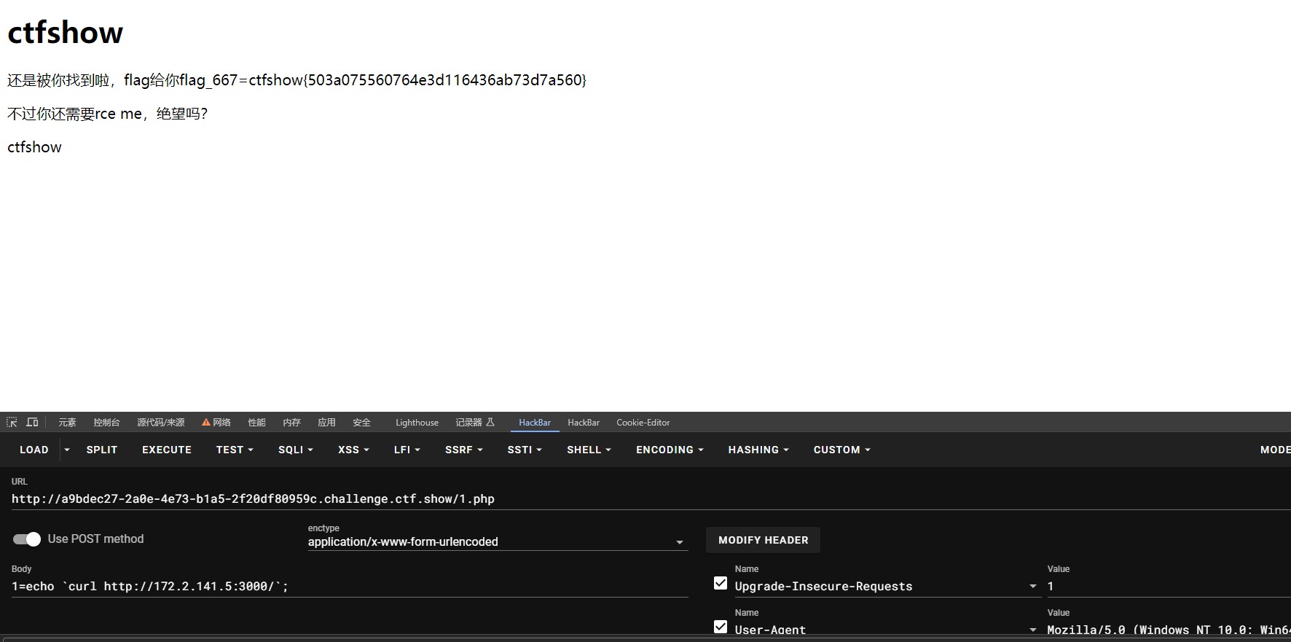Switch to the 性能 tab
This screenshot has height=642, width=1291.
(x=256, y=423)
